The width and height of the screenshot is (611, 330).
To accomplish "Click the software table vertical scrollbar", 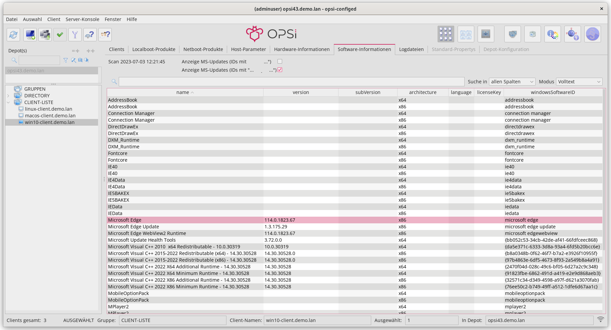I will 604,170.
